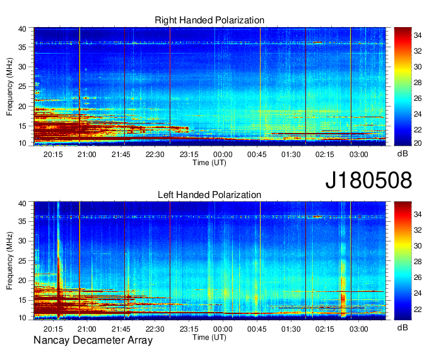Image resolution: width=429 pixels, height=348 pixels.
Task: Click the 00:00 time tick under Right Handed plot
Action: click(x=223, y=154)
